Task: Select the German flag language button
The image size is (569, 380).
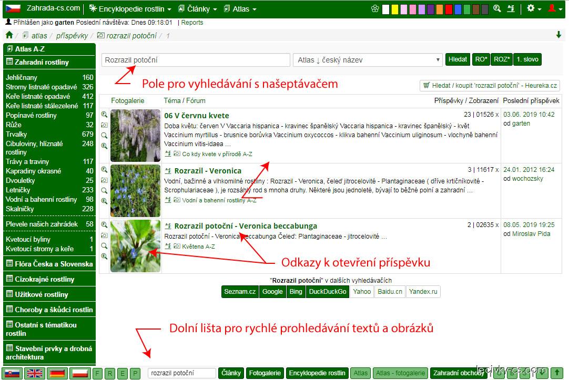Action: [57, 373]
